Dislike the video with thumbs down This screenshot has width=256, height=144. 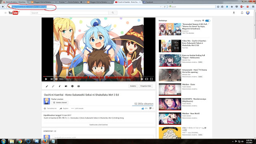150,108
